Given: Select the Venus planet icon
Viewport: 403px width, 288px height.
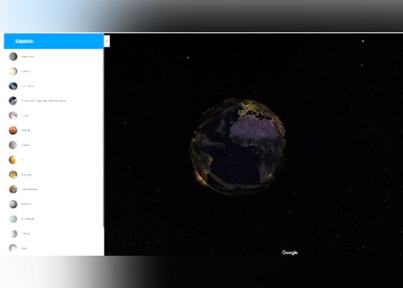Looking at the screenshot, I should click(13, 71).
